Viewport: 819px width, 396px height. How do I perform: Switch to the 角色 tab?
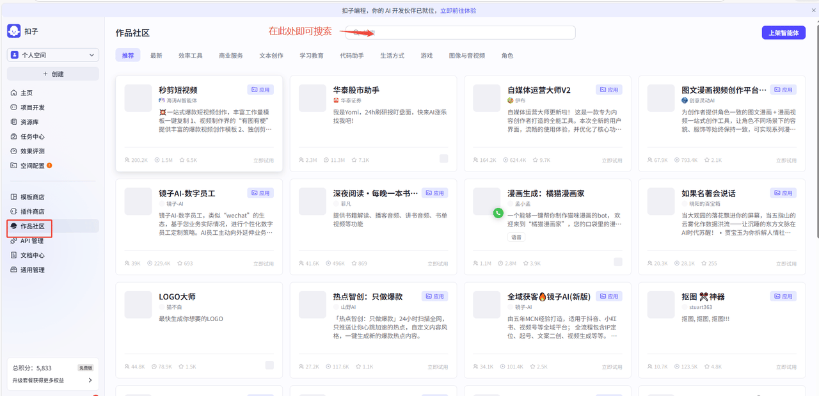[507, 56]
